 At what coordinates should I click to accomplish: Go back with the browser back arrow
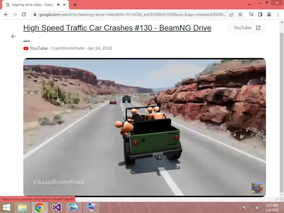click(x=6, y=14)
